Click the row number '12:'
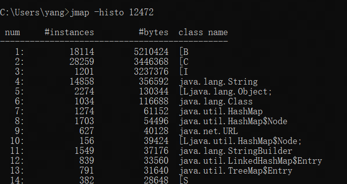Screen dimensions: 347x184 pos(17,161)
